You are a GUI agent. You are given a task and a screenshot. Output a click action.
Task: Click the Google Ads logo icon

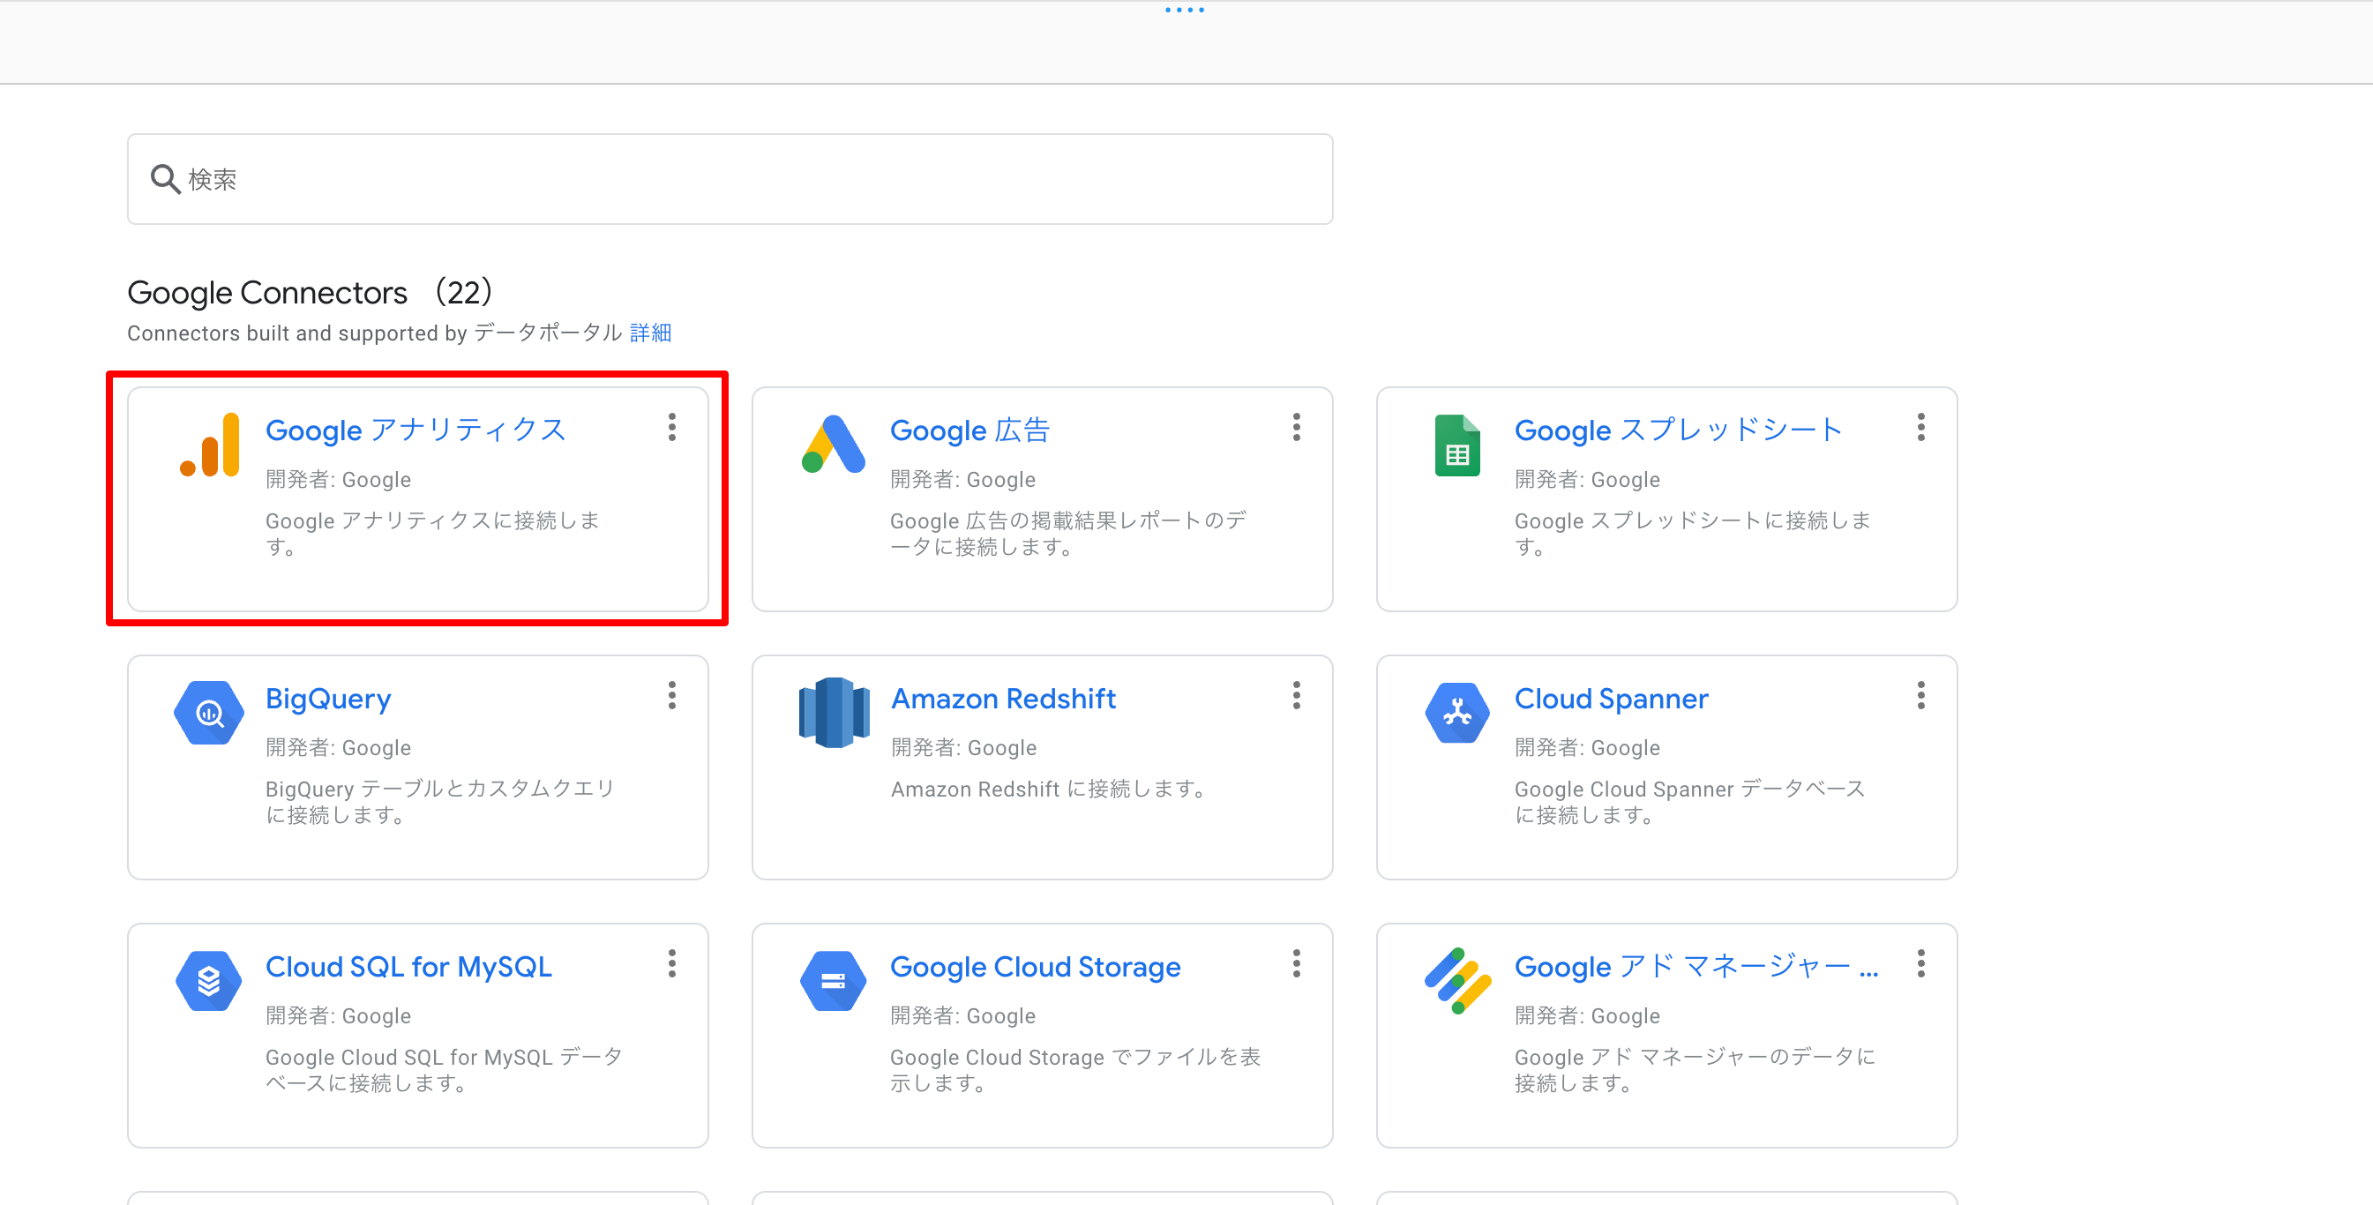point(833,445)
